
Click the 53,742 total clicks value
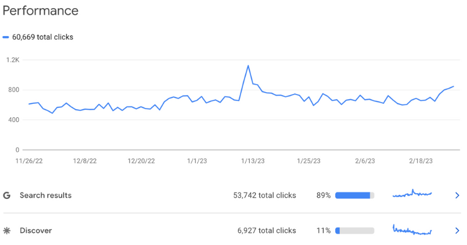click(264, 195)
